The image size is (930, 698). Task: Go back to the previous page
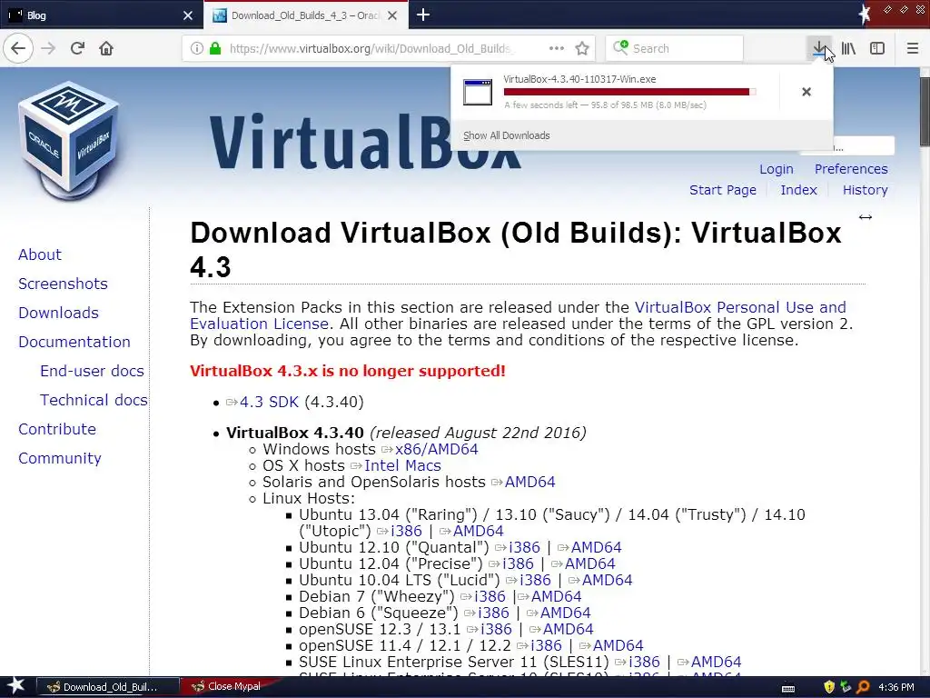(x=18, y=48)
